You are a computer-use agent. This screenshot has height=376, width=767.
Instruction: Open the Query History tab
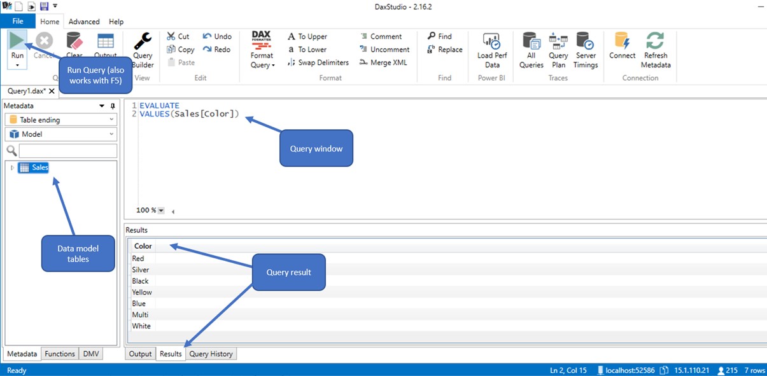211,354
